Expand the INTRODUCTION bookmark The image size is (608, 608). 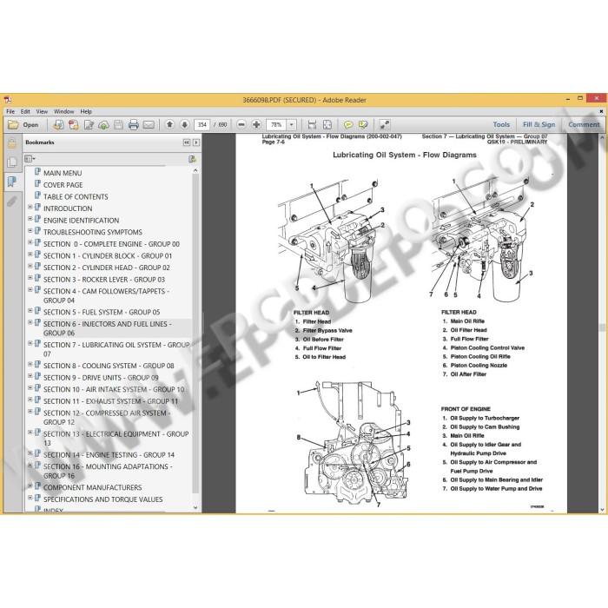30,208
